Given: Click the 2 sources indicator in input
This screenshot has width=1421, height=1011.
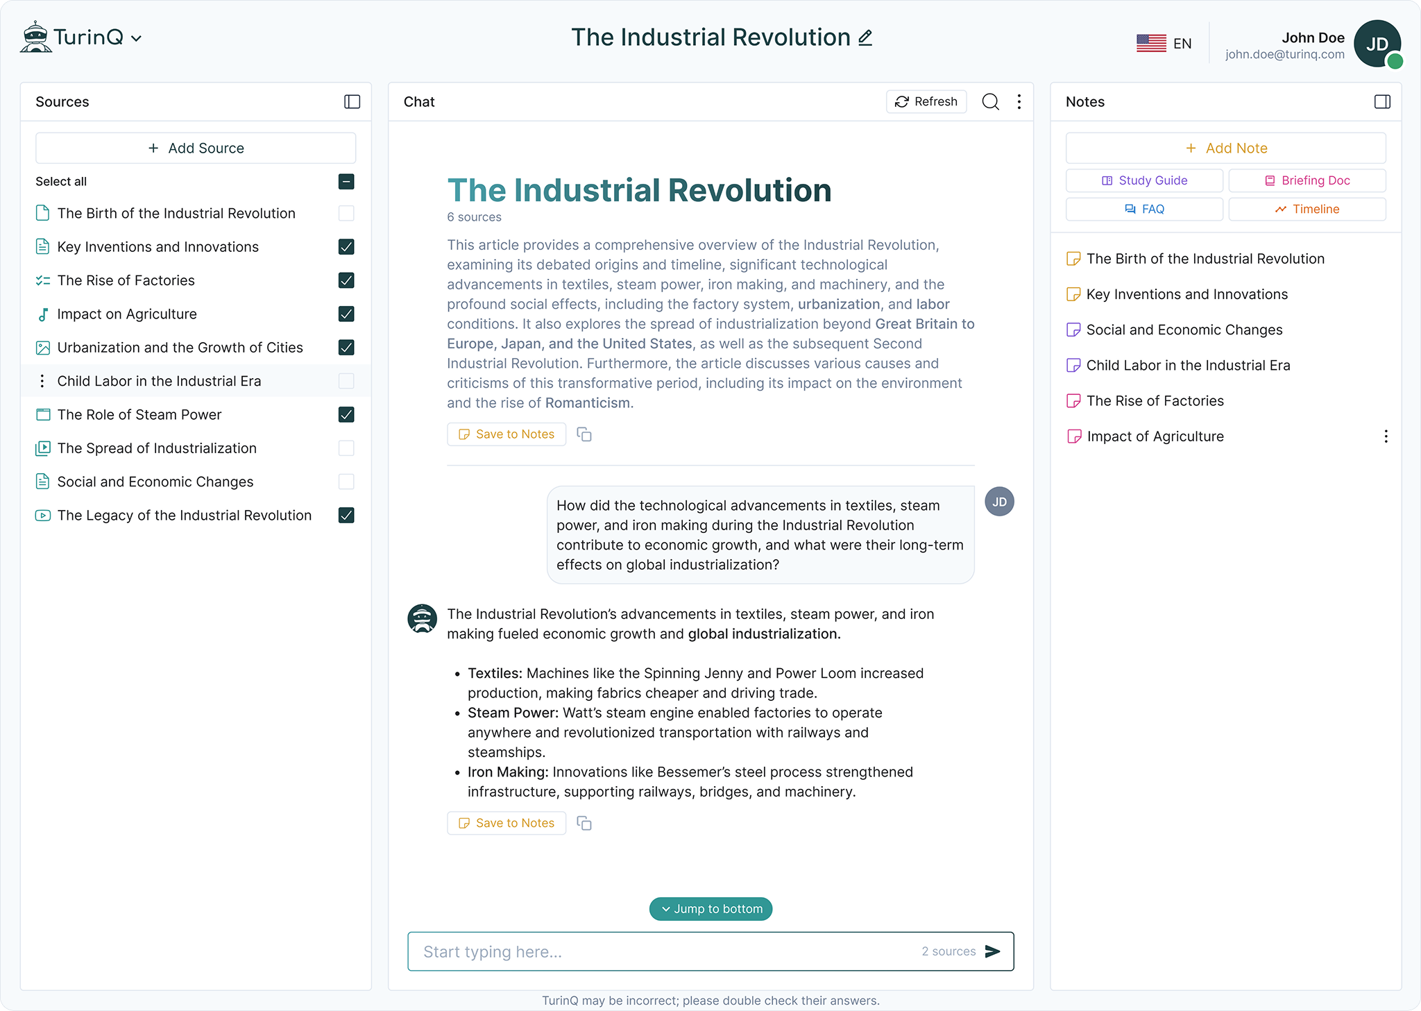Looking at the screenshot, I should 948,951.
